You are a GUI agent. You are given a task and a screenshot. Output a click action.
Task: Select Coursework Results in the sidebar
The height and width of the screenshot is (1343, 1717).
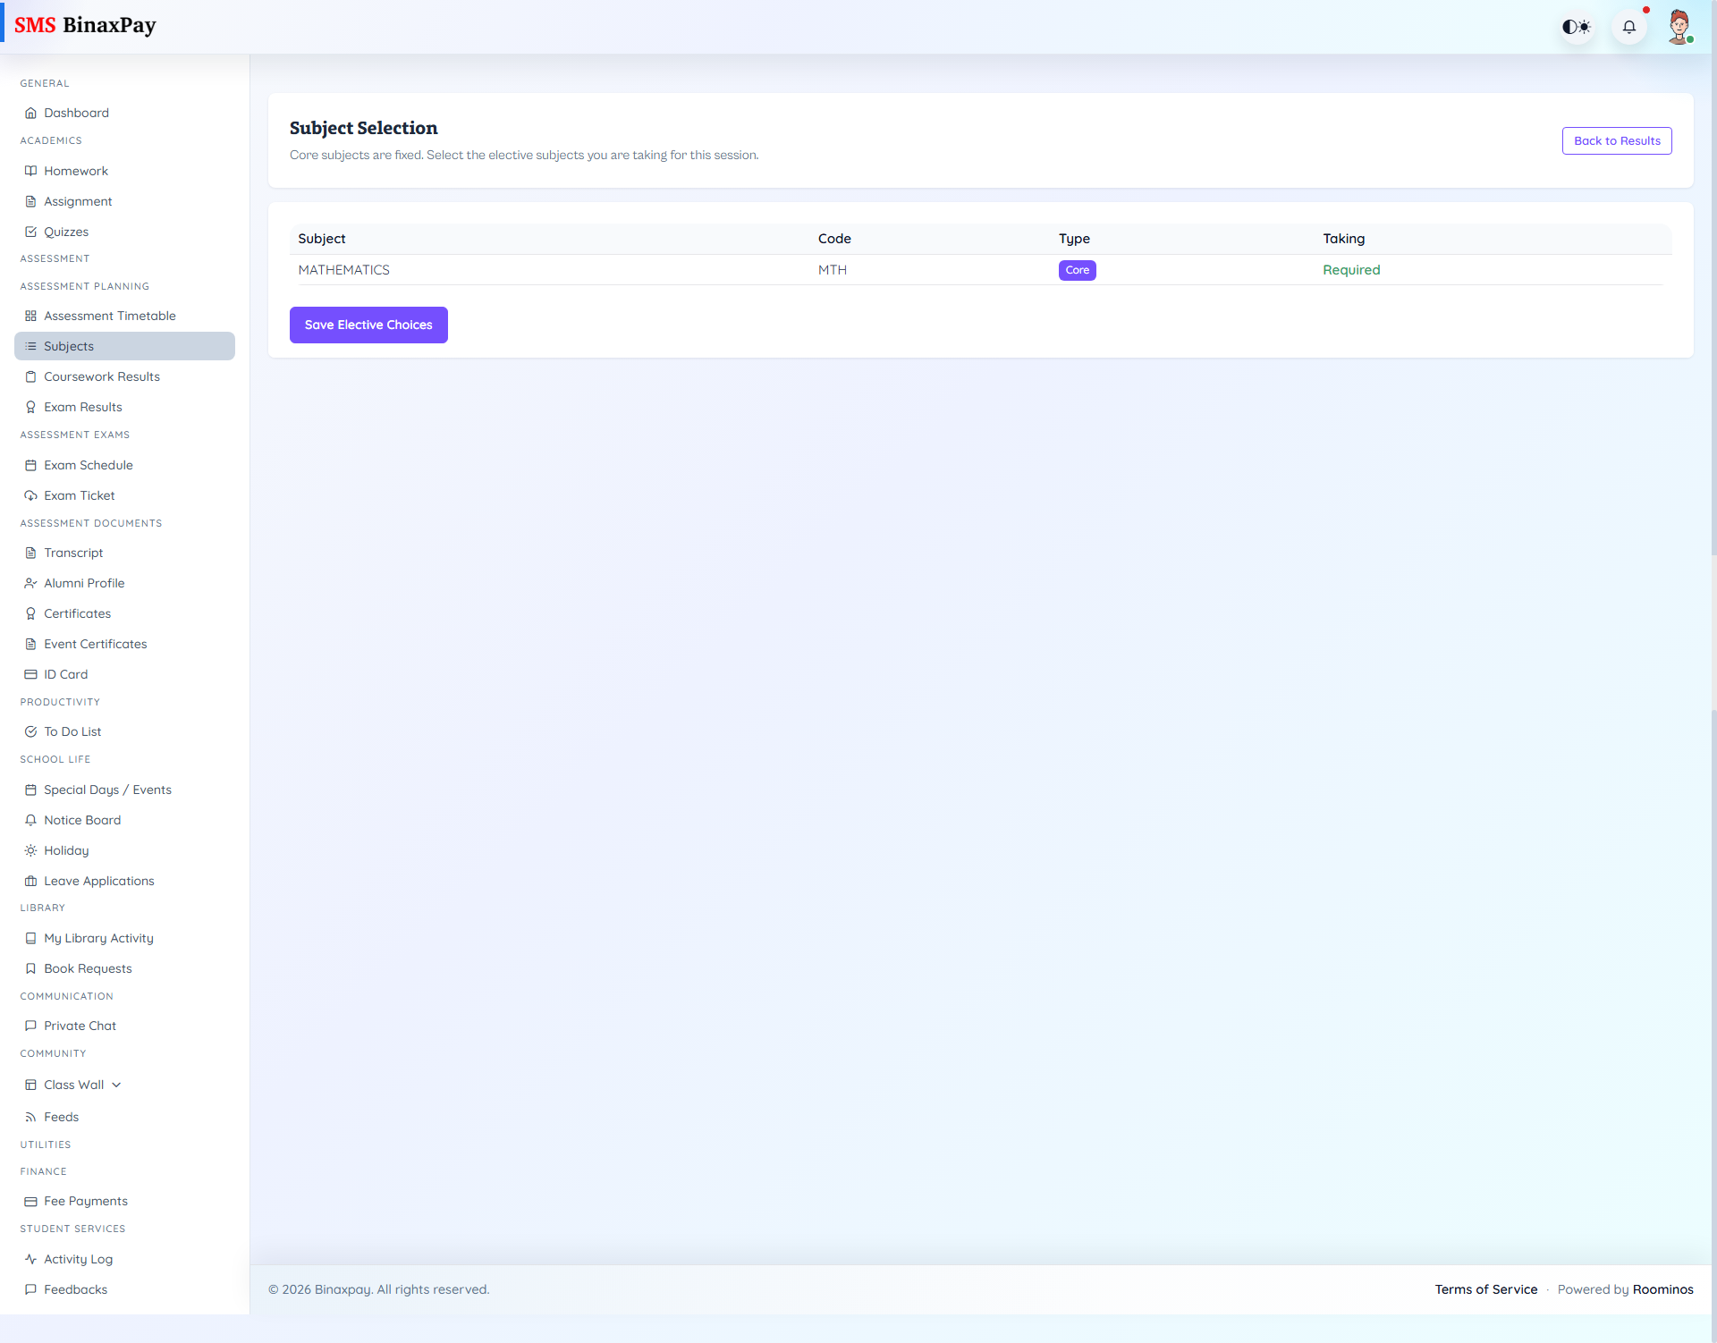tap(102, 376)
